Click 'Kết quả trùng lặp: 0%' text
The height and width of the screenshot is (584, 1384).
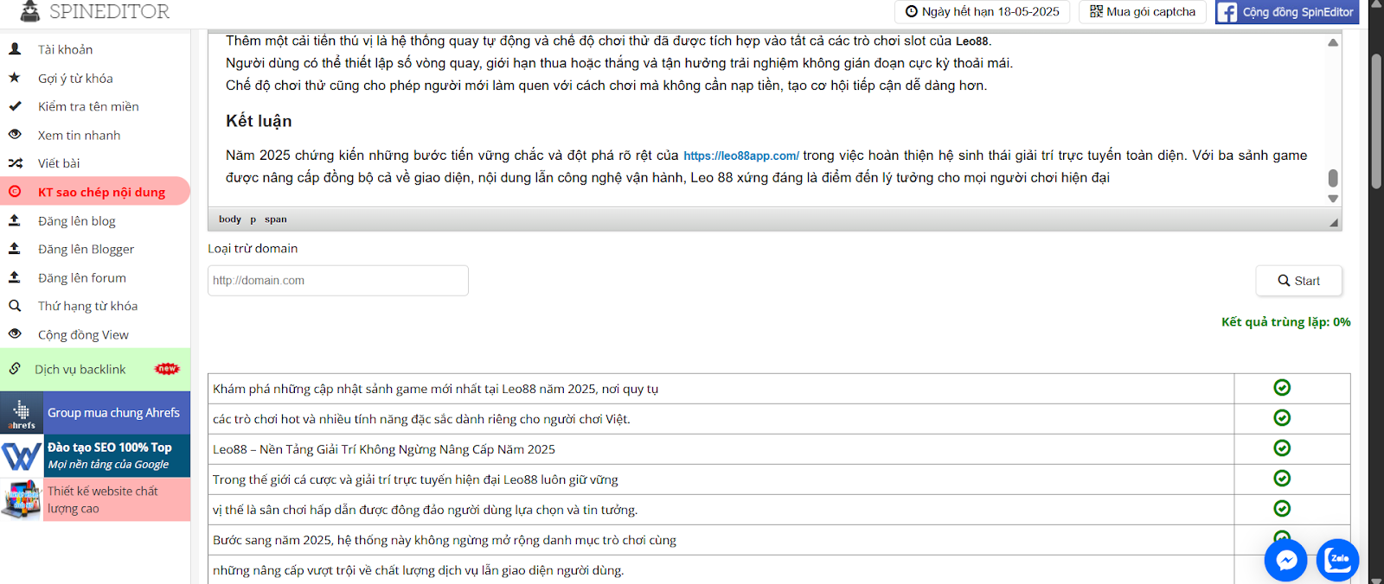tap(1285, 321)
